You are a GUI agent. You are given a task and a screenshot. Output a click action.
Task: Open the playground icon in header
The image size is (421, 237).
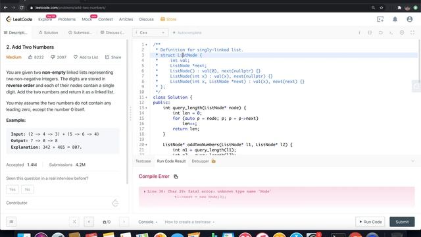(x=380, y=19)
